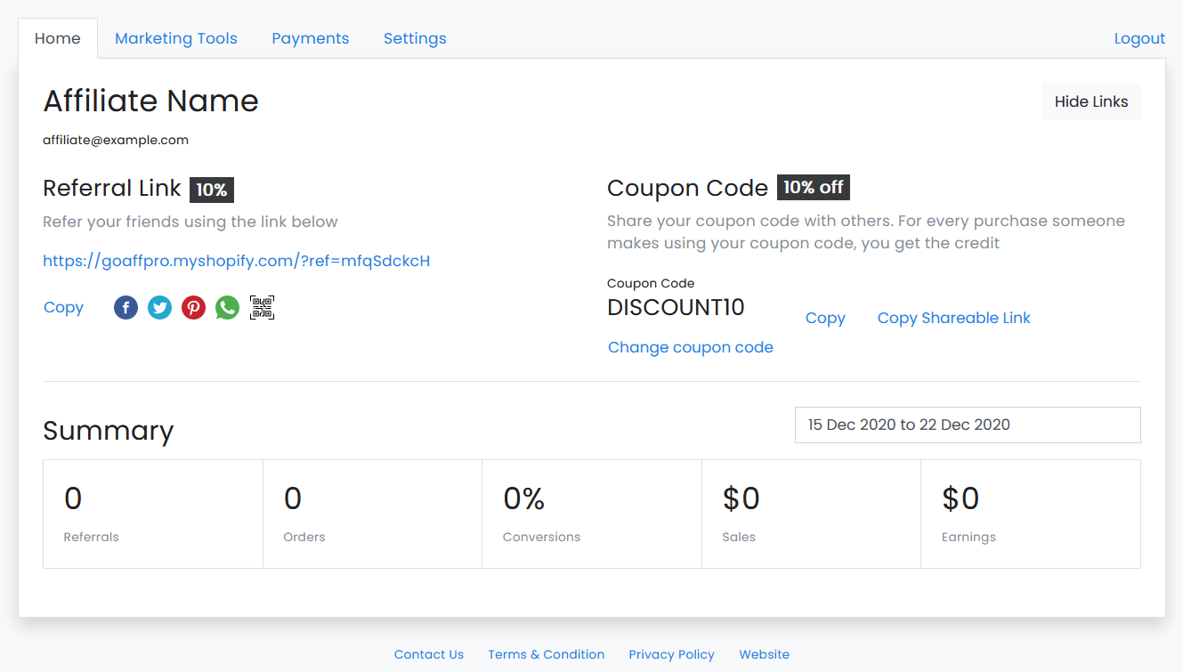
Task: Share referral link on Twitter
Action: [159, 307]
